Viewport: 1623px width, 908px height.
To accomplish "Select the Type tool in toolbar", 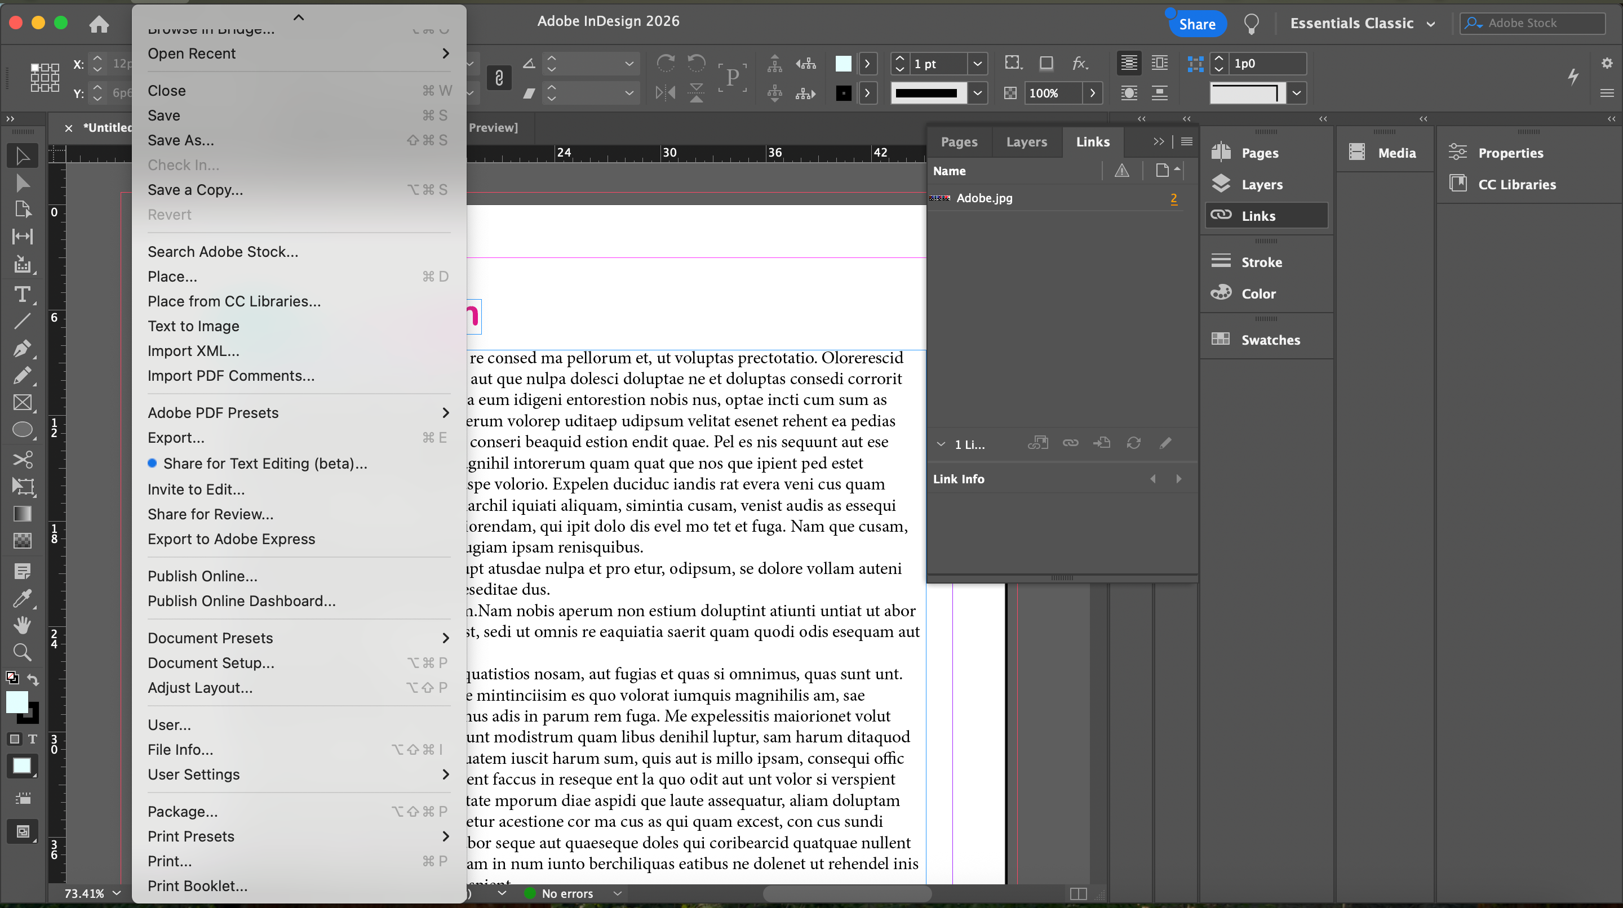I will point(22,294).
